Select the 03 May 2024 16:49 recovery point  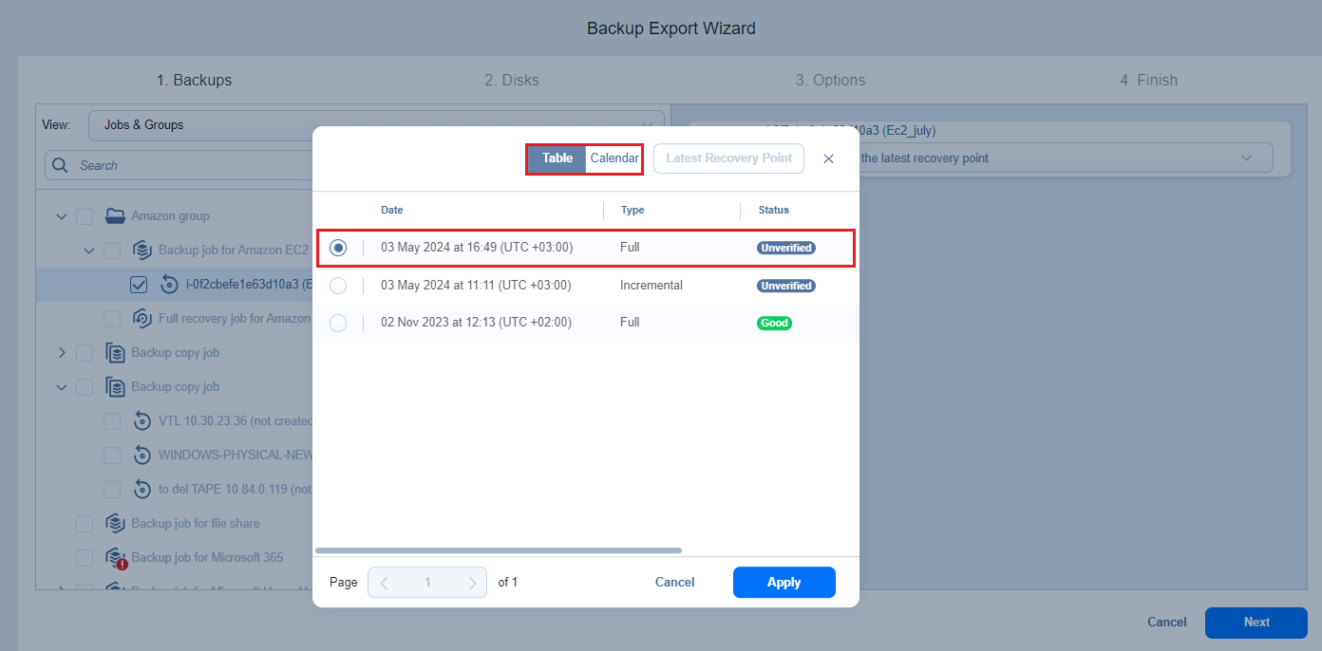coord(338,248)
